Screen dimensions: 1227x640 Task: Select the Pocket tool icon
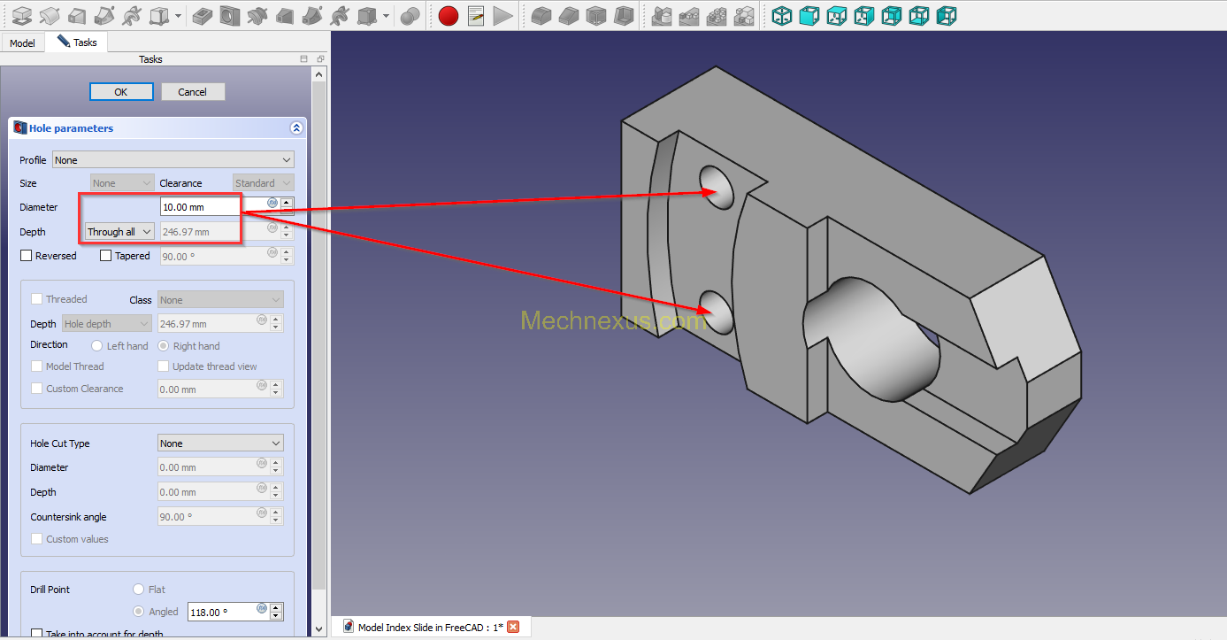(x=203, y=15)
